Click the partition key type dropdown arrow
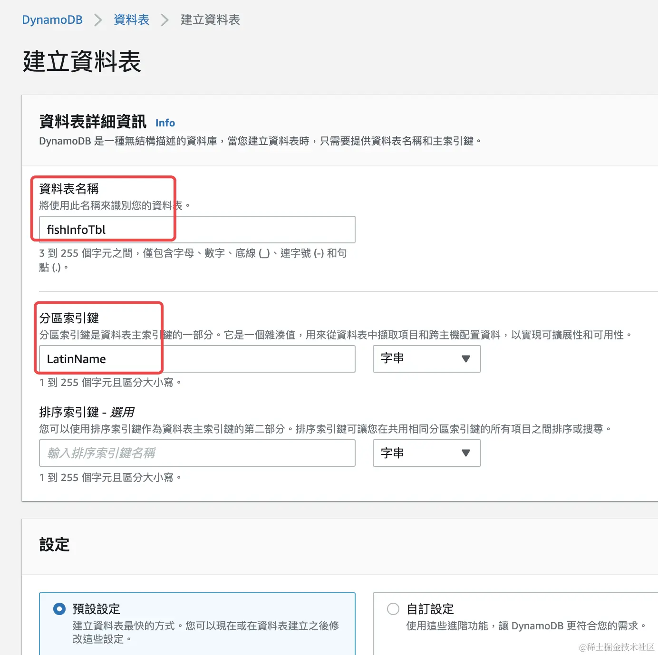This screenshot has height=655, width=658. point(466,359)
